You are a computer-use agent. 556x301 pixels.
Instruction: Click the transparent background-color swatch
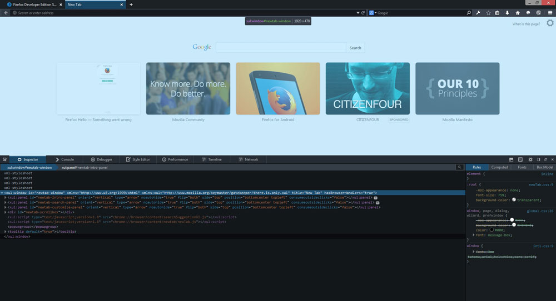[x=514, y=200]
